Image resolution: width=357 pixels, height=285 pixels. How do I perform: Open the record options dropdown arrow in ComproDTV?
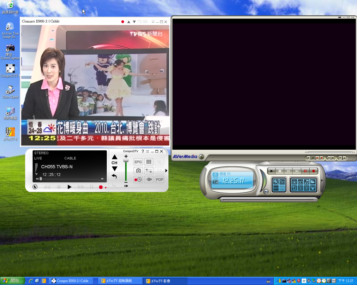coord(106,188)
